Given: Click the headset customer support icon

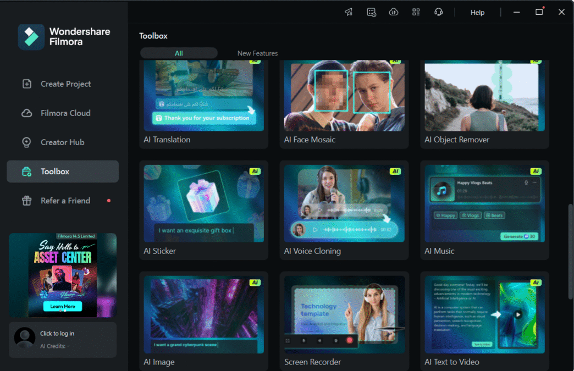Looking at the screenshot, I should (x=439, y=12).
